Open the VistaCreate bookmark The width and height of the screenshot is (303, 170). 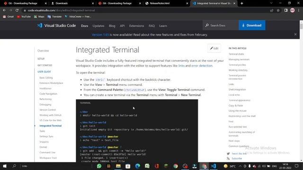(x=78, y=17)
